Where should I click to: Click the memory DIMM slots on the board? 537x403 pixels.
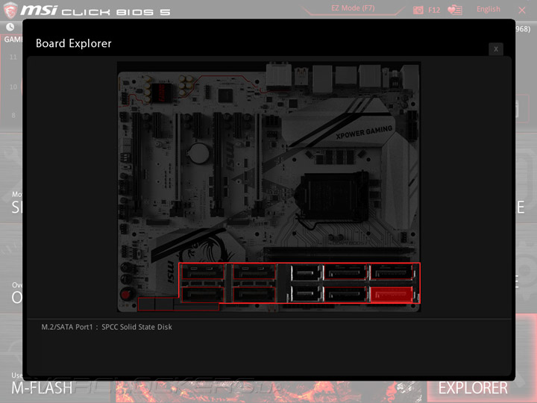tap(339, 253)
